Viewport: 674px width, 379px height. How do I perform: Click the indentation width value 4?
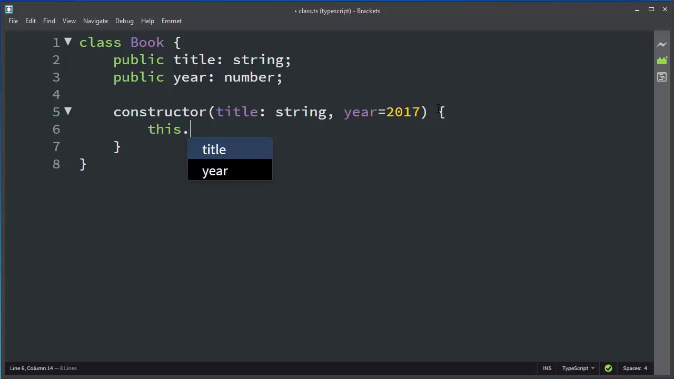click(645, 368)
